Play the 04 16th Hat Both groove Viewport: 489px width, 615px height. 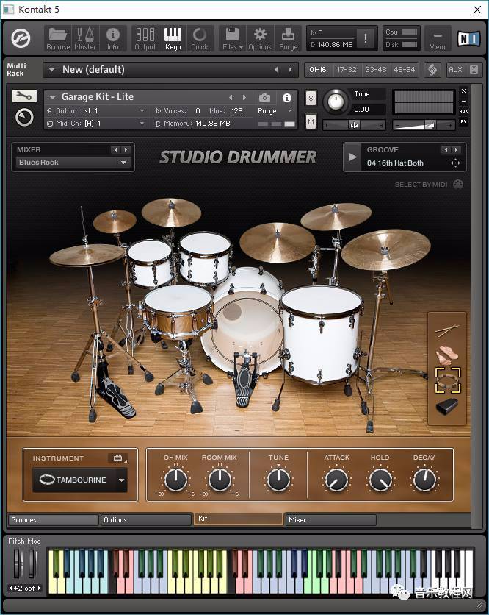click(x=352, y=157)
